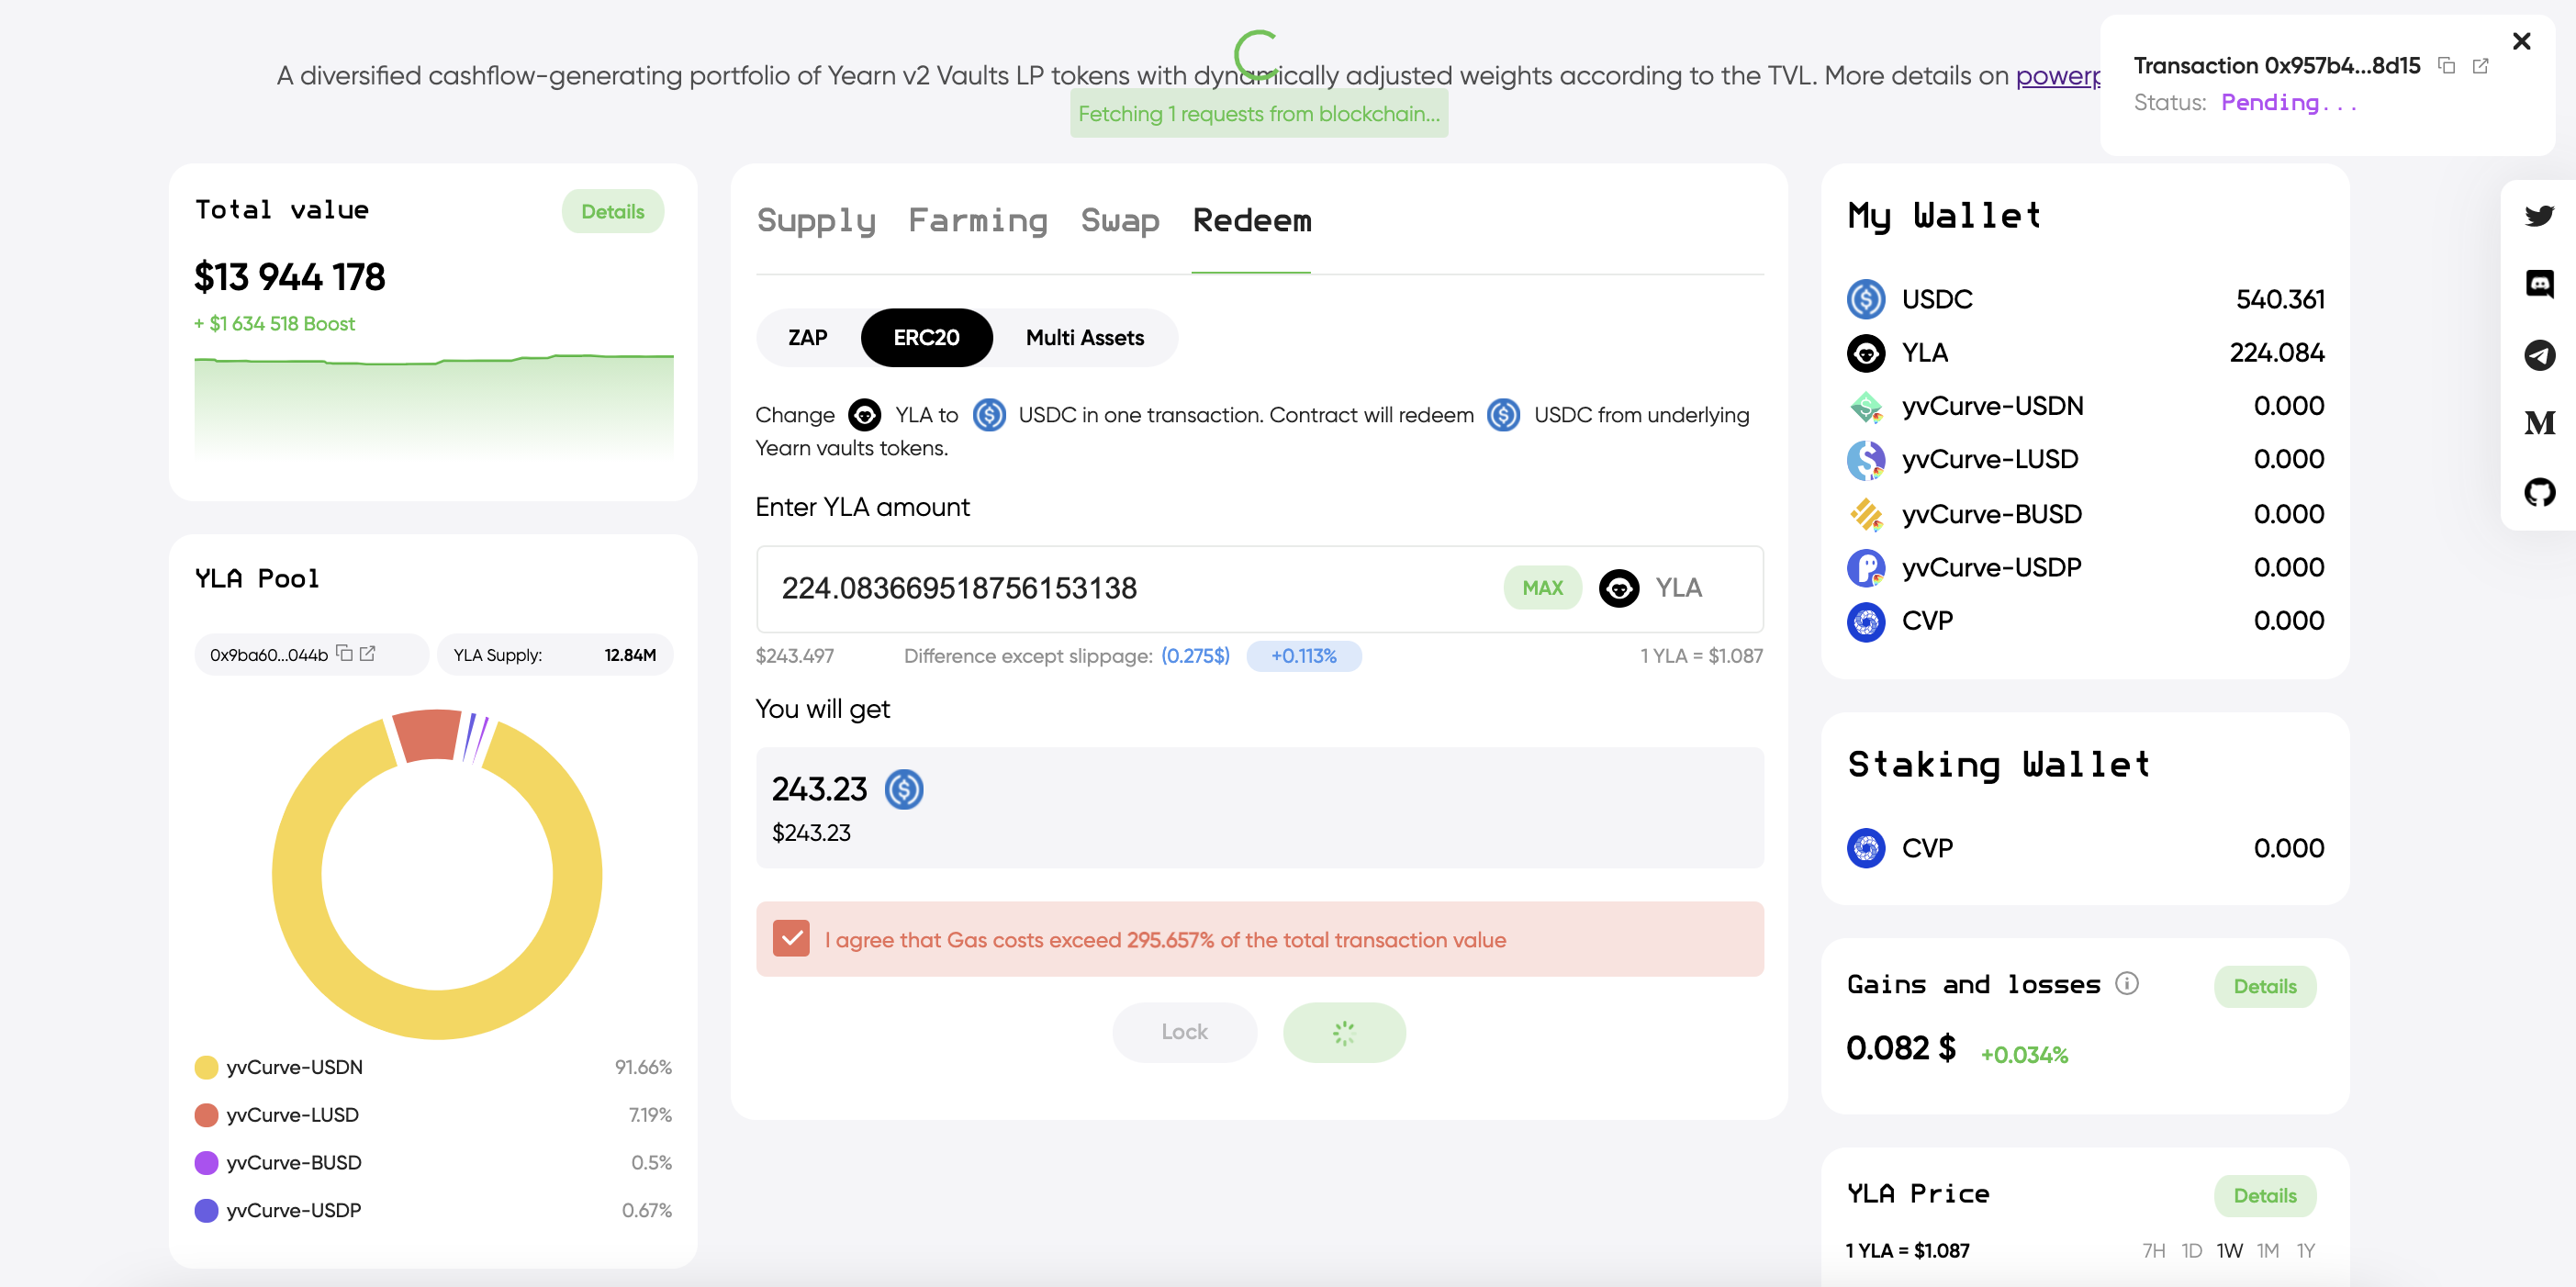Open Total value Details button
Viewport: 2576px width, 1287px height.
612,212
